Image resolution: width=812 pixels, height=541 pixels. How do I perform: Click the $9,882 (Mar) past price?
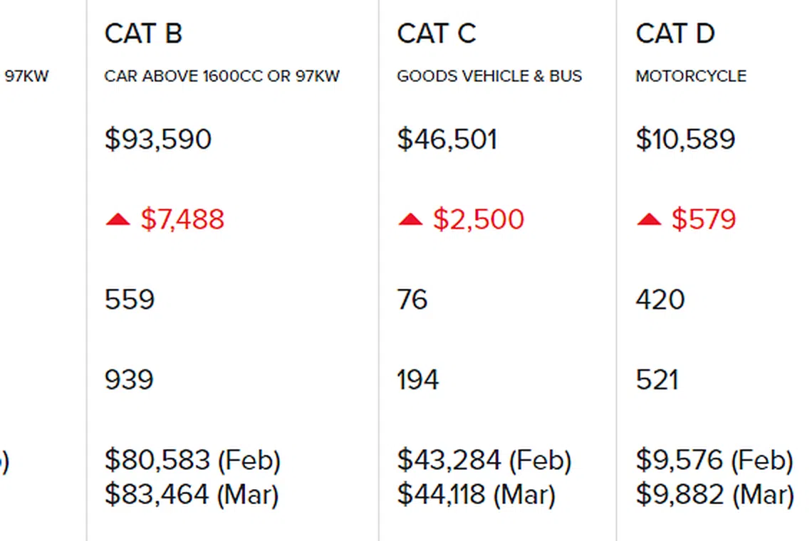(x=714, y=495)
